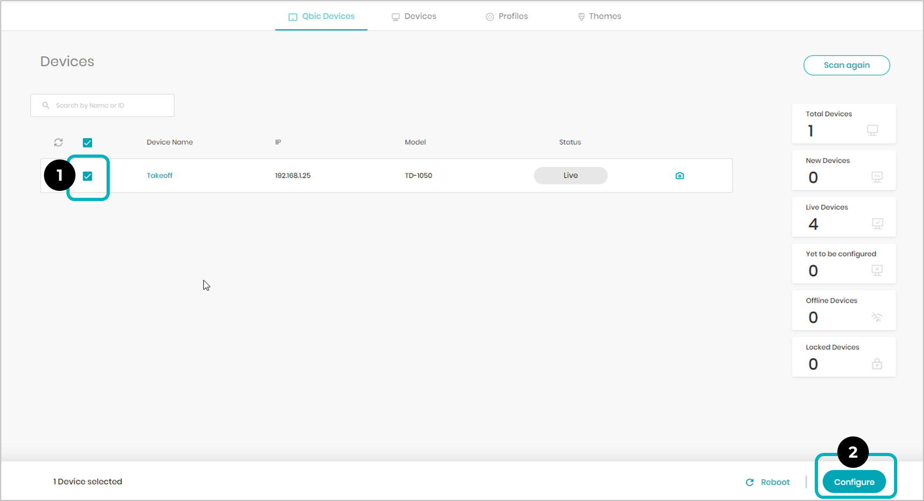Click the Locked Devices label

coord(832,347)
